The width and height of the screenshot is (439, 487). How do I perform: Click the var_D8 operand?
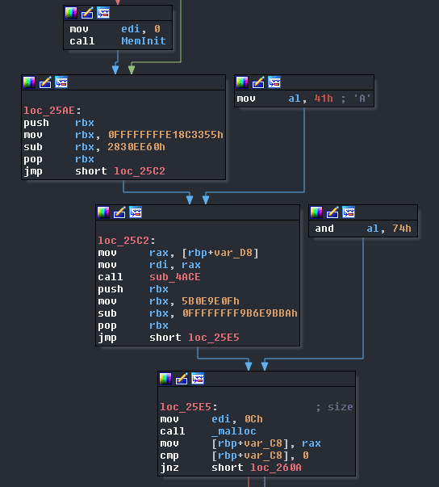233,253
